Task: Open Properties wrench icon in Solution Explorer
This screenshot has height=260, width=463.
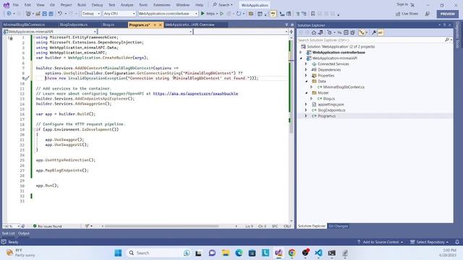Action: coord(374,32)
